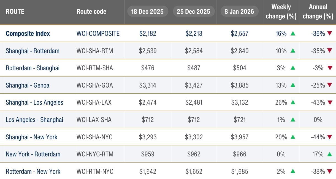Image resolution: width=336 pixels, height=179 pixels.
Task: Select the 18 Dec 2025 date pill
Action: 147,12
